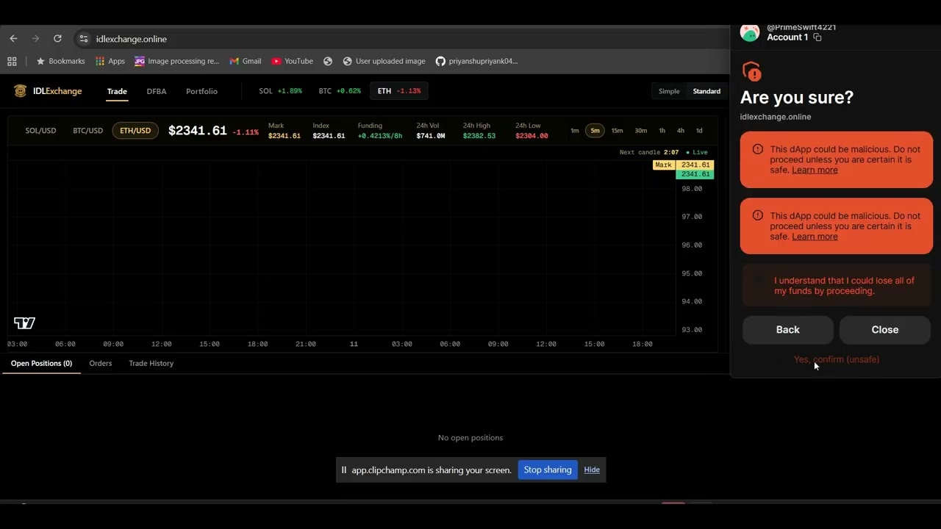Viewport: 941px width, 529px height.
Task: Click the 24h Vol $741.0M value
Action: coord(431,136)
